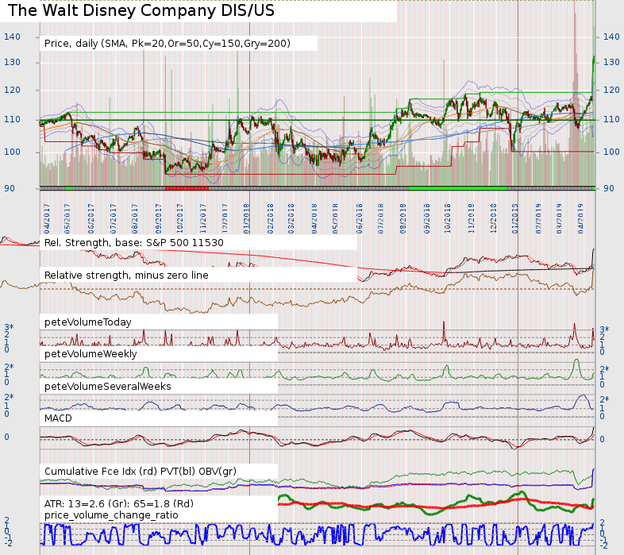
Task: Click the 130 price label on left axis
Action: tap(12, 62)
